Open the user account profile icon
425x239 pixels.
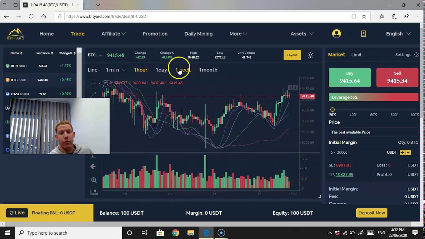(x=336, y=34)
